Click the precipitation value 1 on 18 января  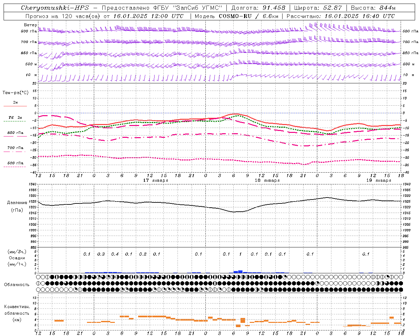coord(241,254)
